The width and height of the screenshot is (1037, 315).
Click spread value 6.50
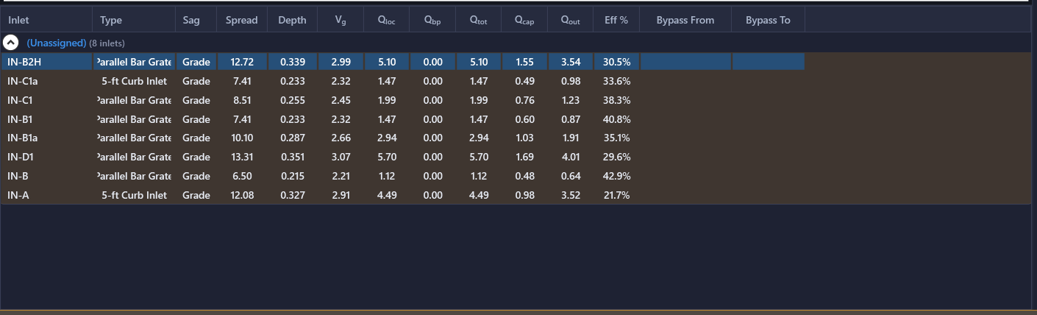[242, 176]
